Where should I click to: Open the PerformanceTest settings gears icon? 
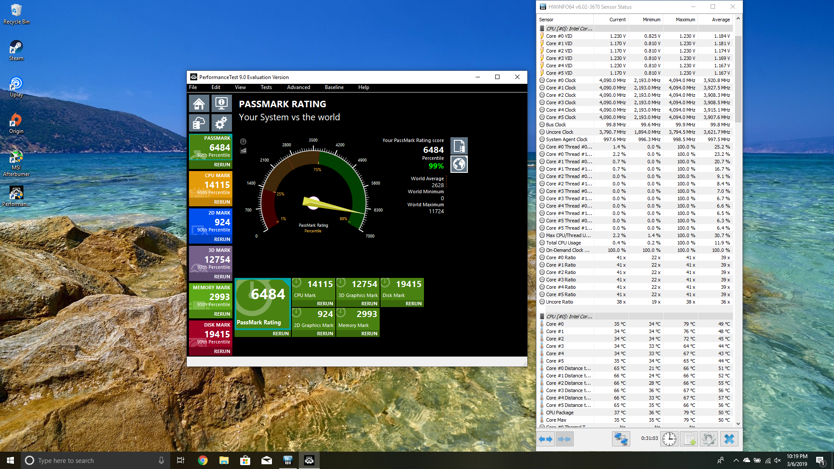[222, 123]
